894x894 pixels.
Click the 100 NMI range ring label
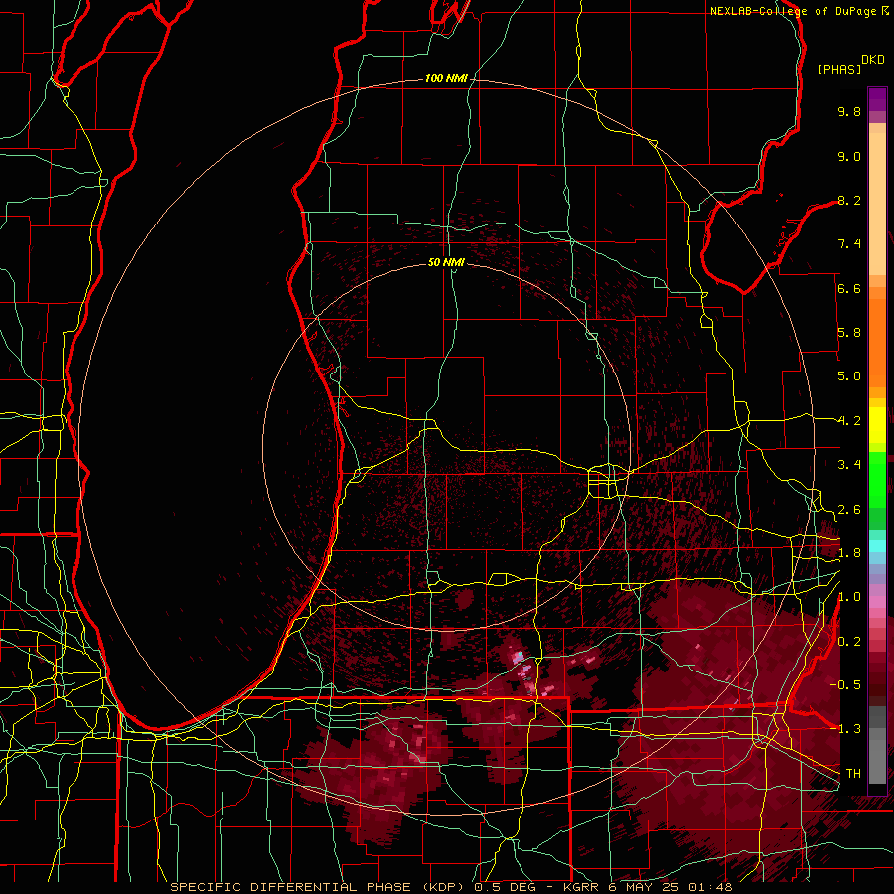point(446,78)
